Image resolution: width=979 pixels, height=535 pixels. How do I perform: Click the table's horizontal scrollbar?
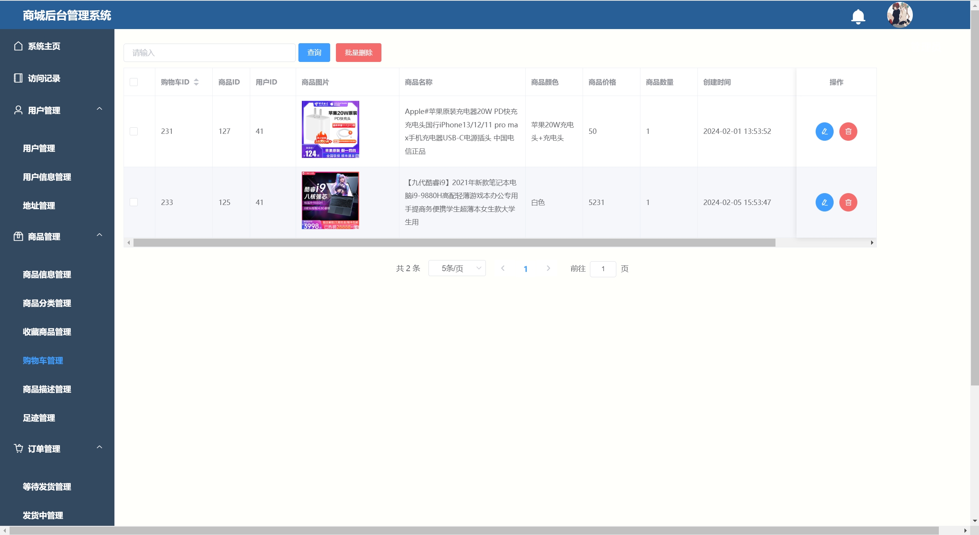(454, 243)
